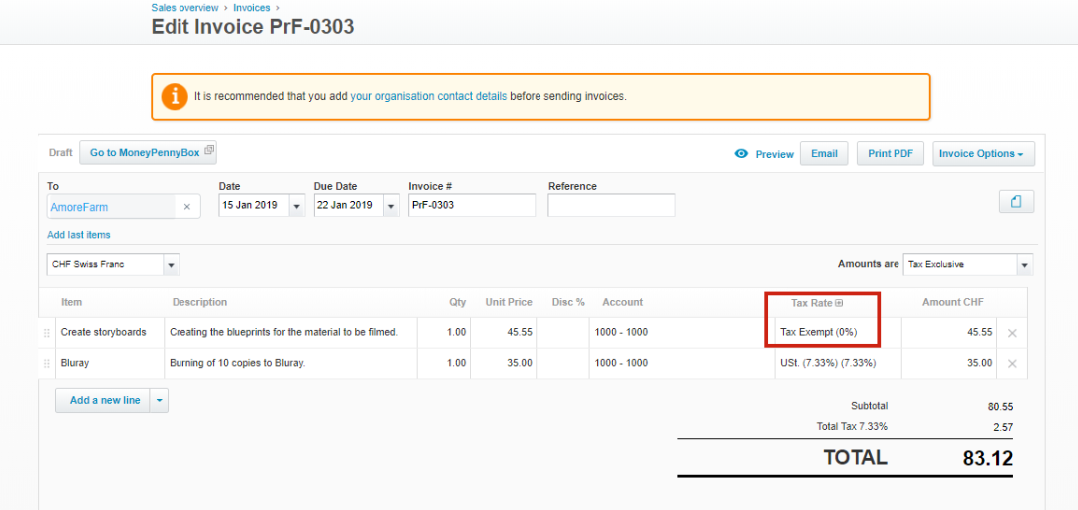
Task: Click unit price 35.00 in Bluray row
Action: (x=504, y=364)
